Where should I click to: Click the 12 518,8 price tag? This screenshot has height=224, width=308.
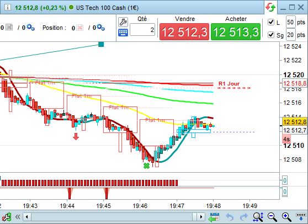point(295,83)
